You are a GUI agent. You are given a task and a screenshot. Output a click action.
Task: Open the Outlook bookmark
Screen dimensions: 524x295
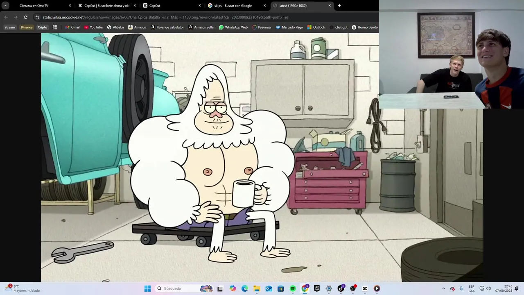(x=316, y=27)
